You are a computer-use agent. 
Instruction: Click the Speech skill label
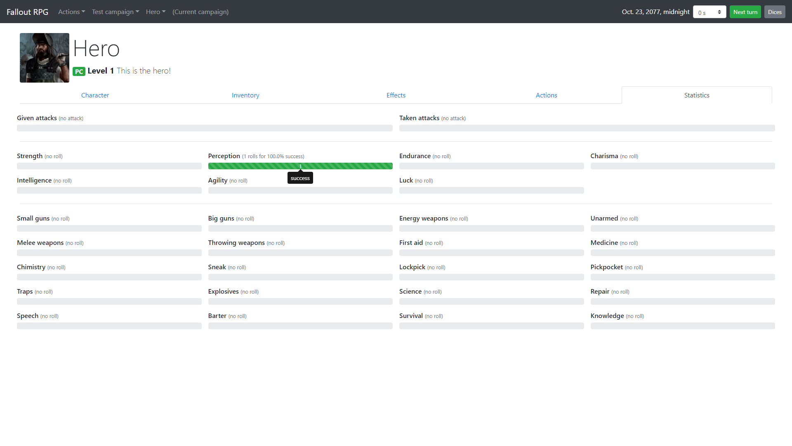28,316
